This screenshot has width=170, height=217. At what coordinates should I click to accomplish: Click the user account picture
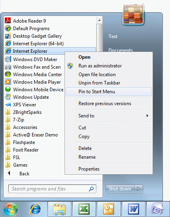coord(133,14)
